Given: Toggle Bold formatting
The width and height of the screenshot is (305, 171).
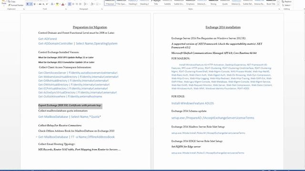Looking at the screenshot, I should tap(28, 4).
